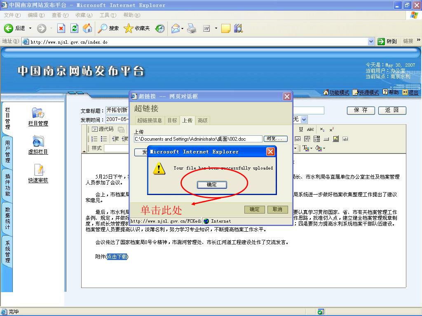Click the 返回 button
This screenshot has width=422, height=316.
[392, 110]
